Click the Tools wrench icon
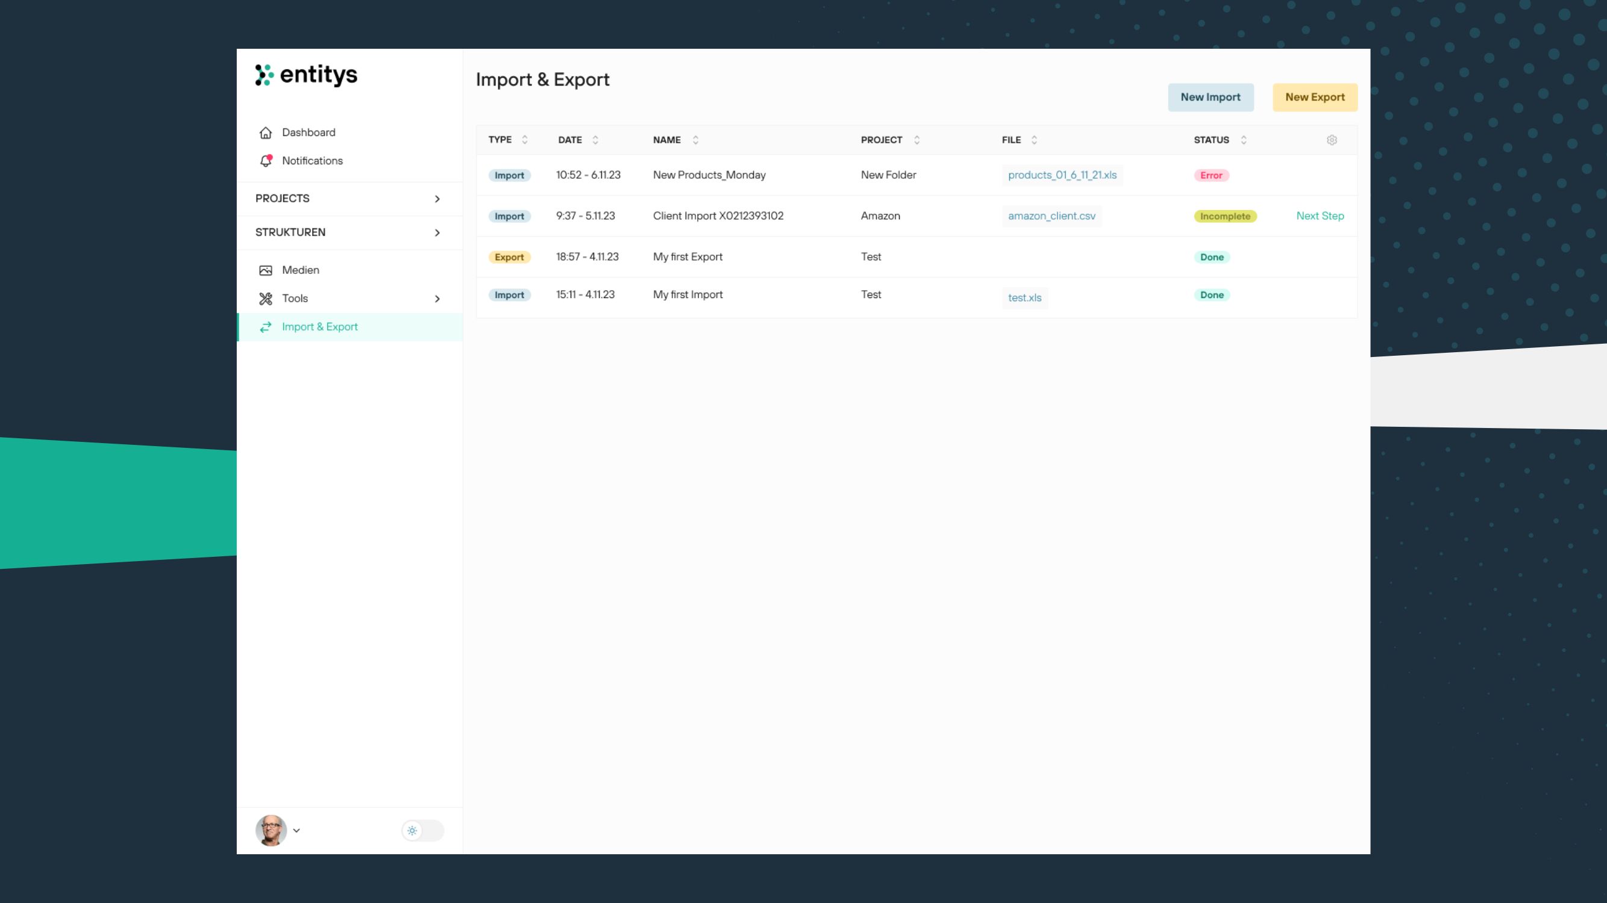The width and height of the screenshot is (1607, 903). click(x=266, y=298)
